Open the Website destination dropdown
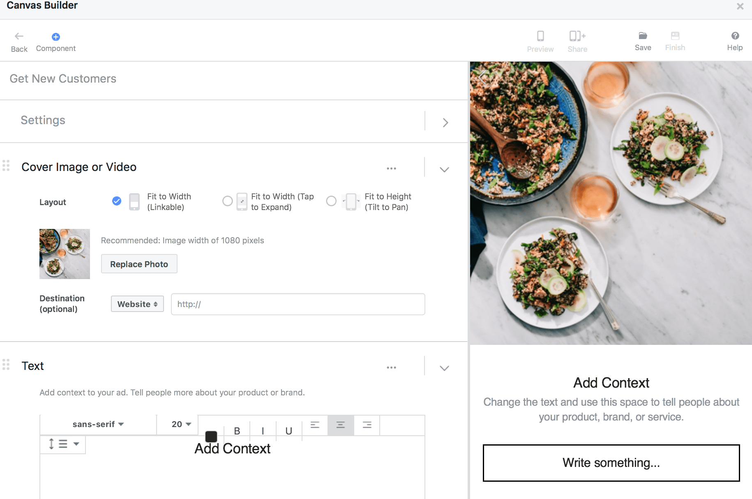This screenshot has height=499, width=752. coord(137,304)
